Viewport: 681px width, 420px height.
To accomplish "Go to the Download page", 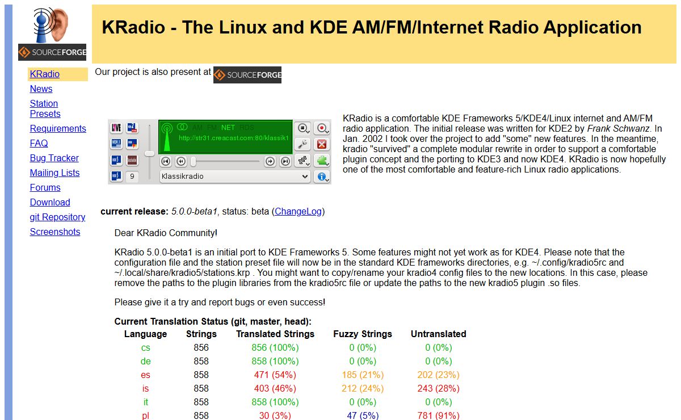I will (50, 203).
